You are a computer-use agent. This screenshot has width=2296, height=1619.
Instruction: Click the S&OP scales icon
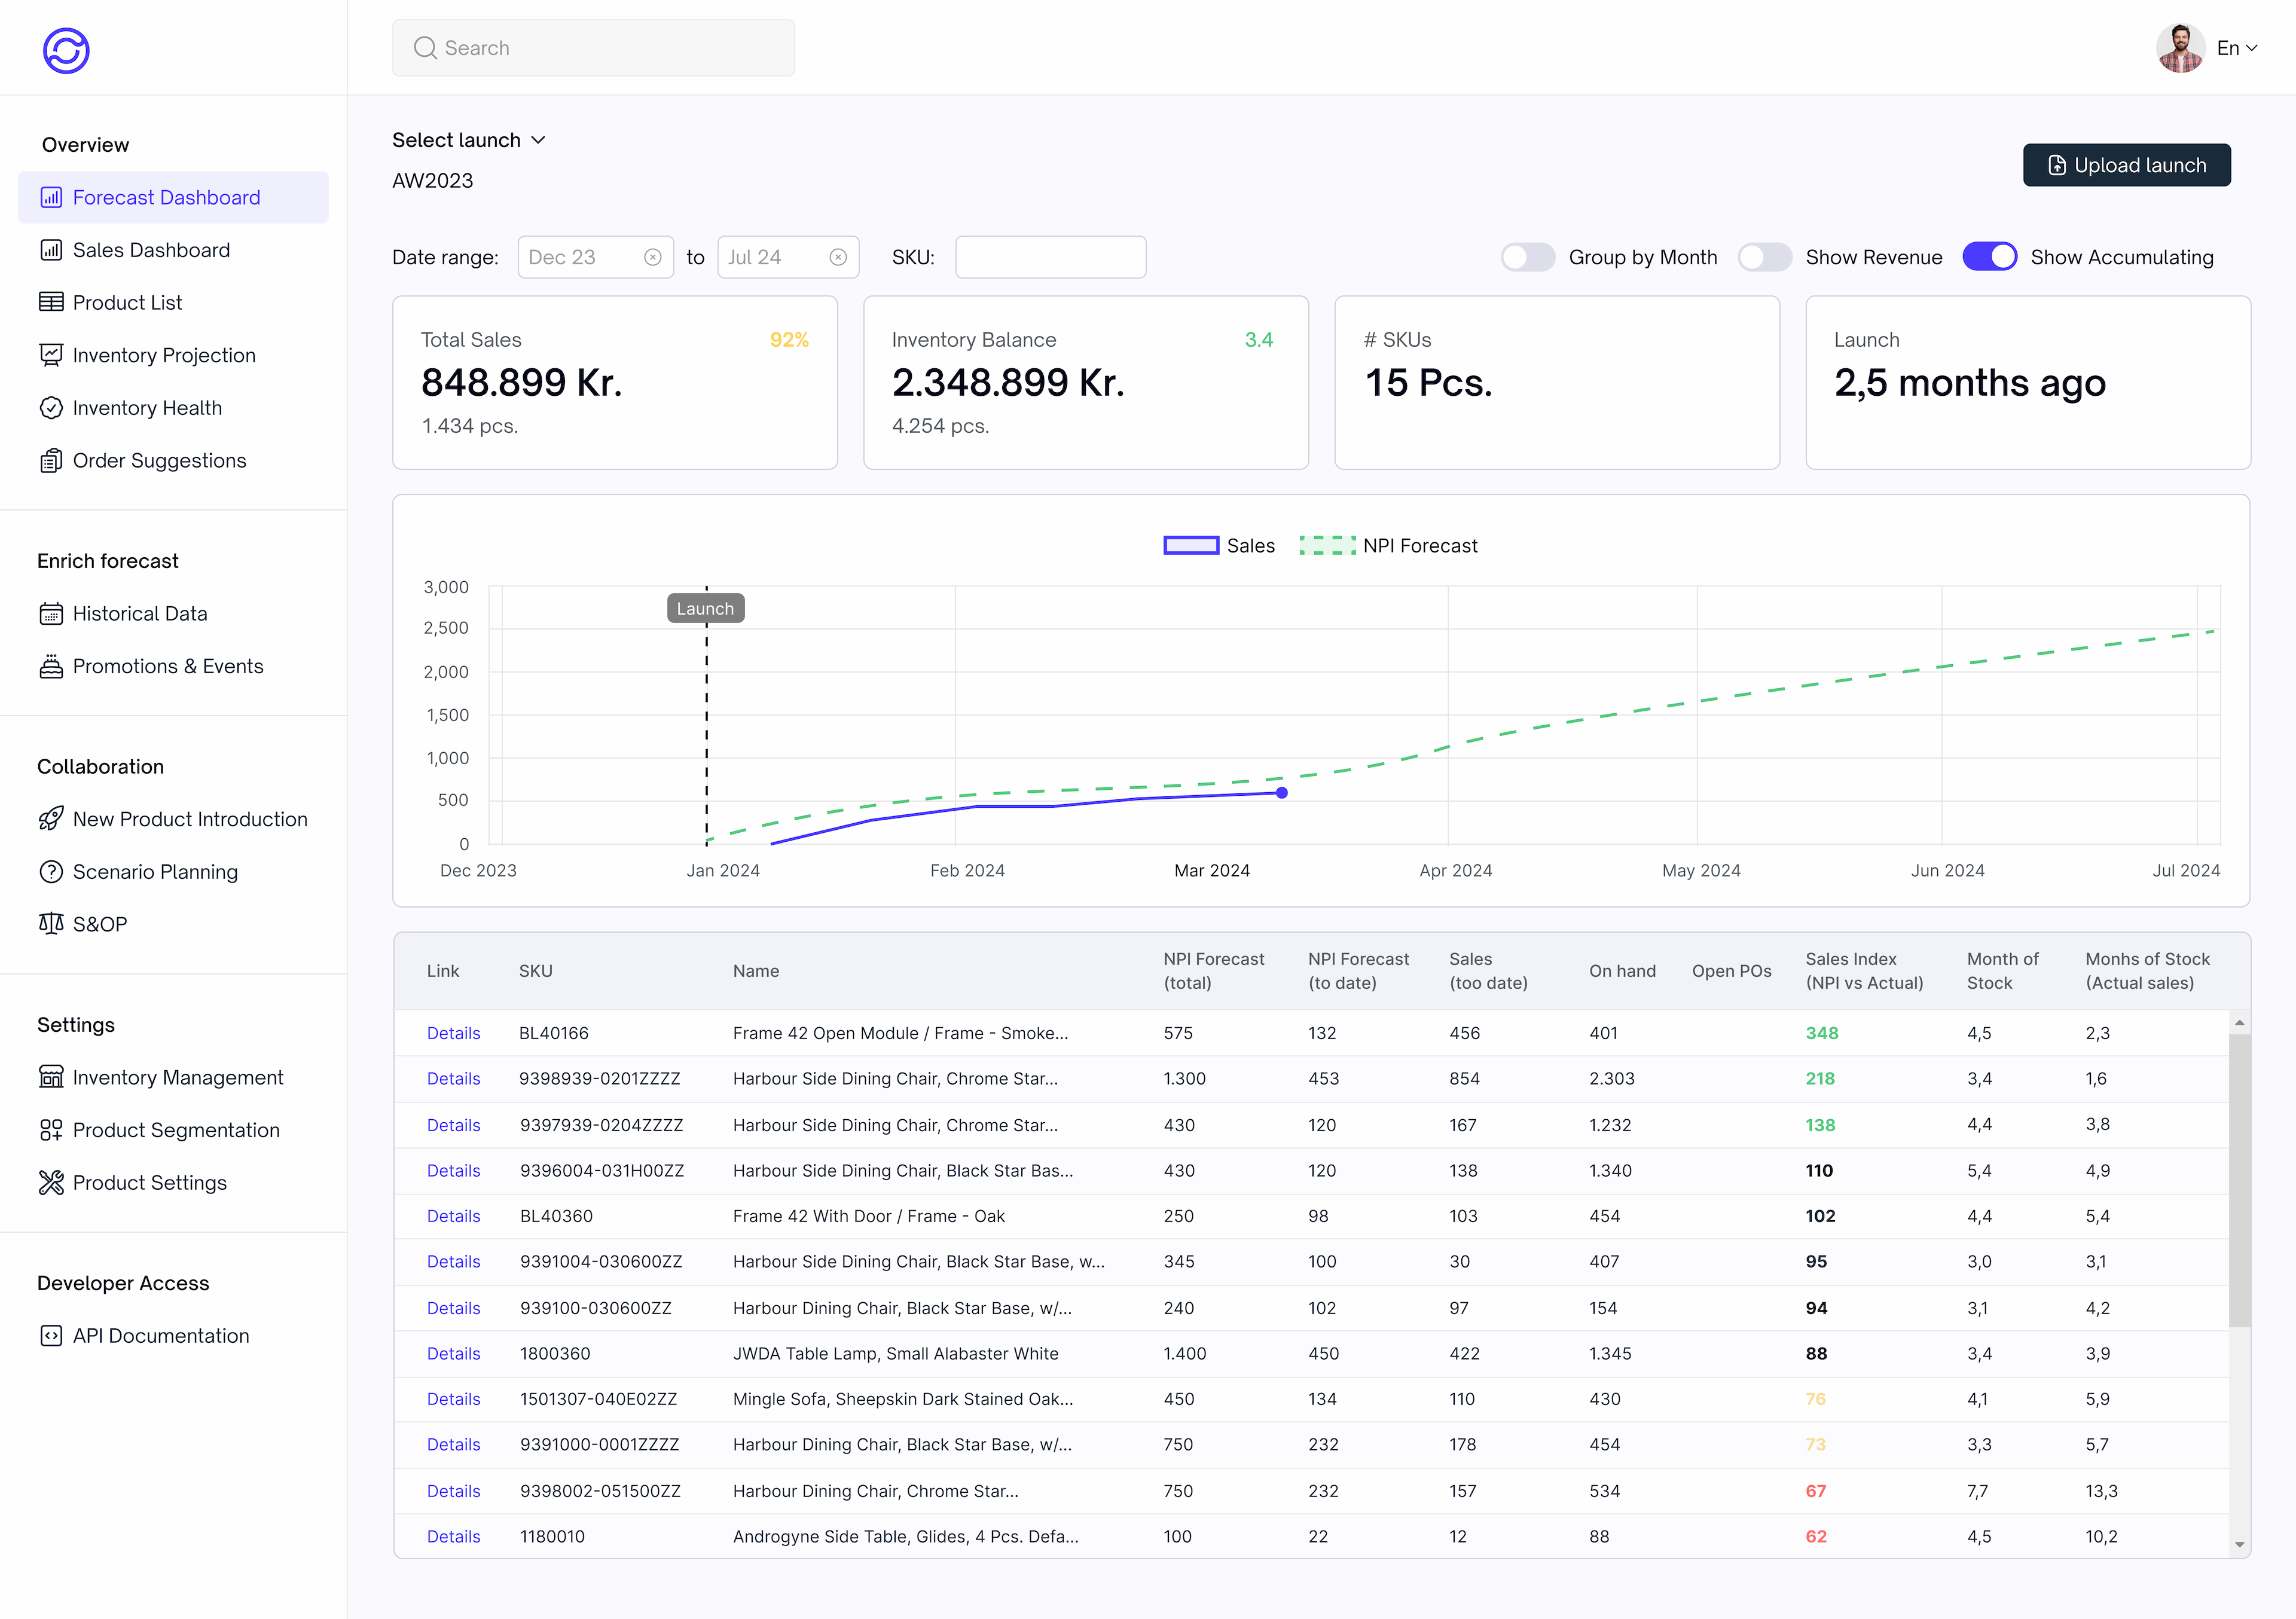(x=51, y=924)
